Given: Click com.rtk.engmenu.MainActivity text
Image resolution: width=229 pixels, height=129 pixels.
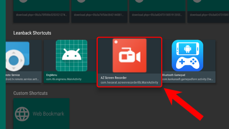Looking at the screenshot, I should click(x=64, y=79).
